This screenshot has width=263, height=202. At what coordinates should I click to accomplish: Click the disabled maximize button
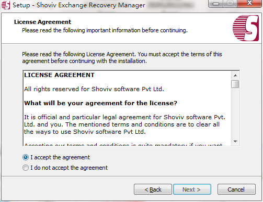(230, 4)
